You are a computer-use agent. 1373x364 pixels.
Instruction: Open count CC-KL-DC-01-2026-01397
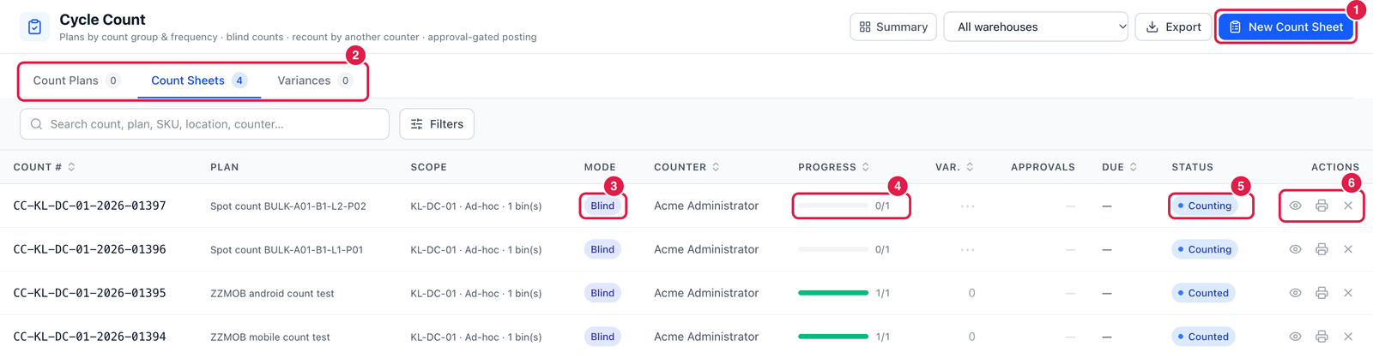89,206
